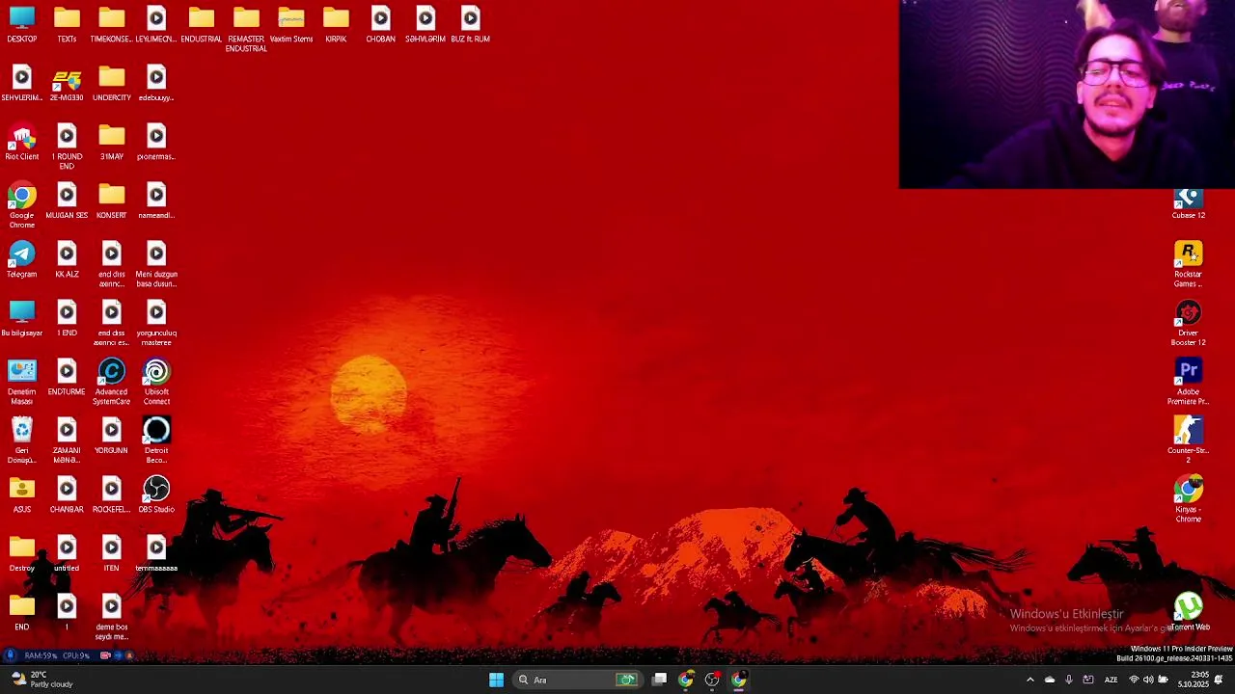Open Denetim Masası control panel icon

pyautogui.click(x=21, y=383)
